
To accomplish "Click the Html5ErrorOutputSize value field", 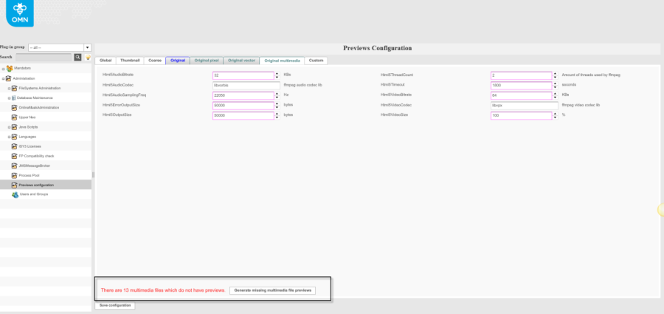I will point(243,105).
